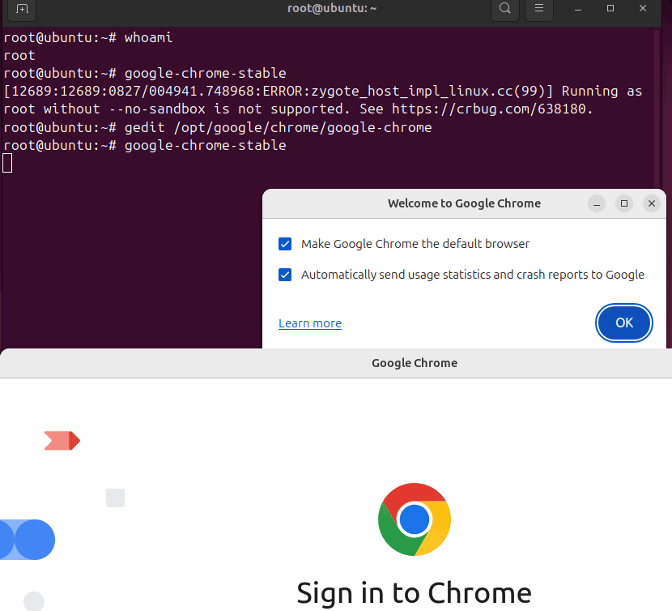Click the Chrome logo on sign-in page

coord(415,519)
